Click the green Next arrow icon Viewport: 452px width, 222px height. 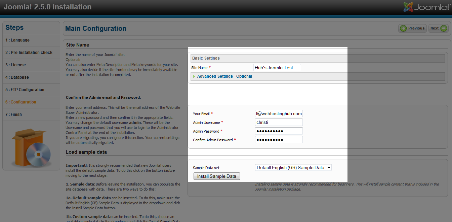(444, 28)
